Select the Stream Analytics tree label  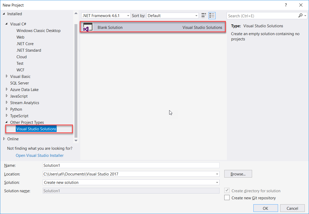(x=25, y=103)
